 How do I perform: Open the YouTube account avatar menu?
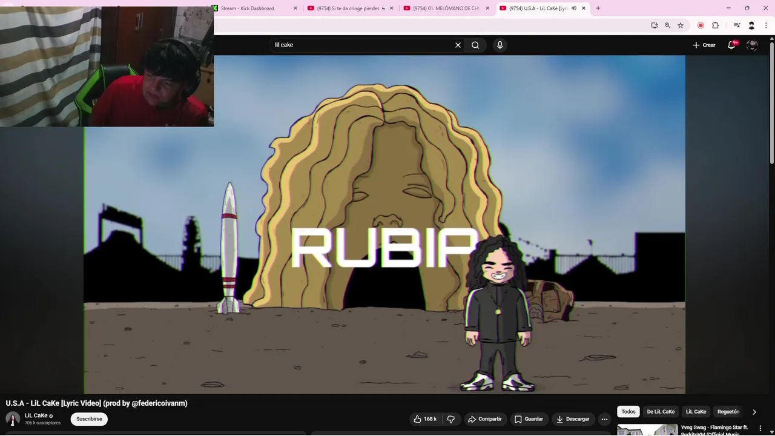pos(752,45)
